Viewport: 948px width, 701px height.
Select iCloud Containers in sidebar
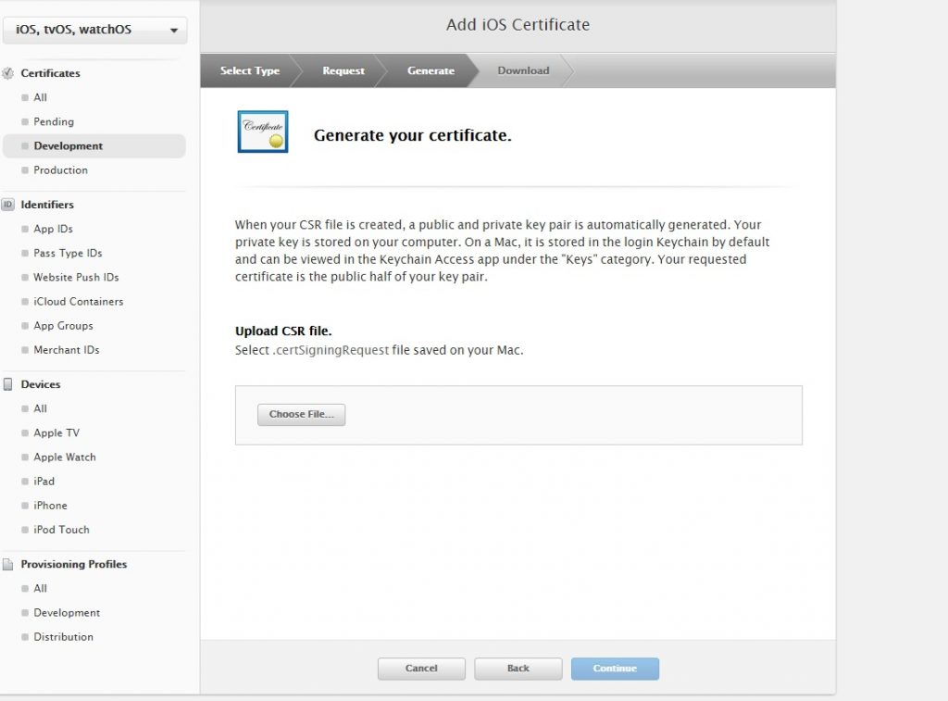(x=78, y=302)
